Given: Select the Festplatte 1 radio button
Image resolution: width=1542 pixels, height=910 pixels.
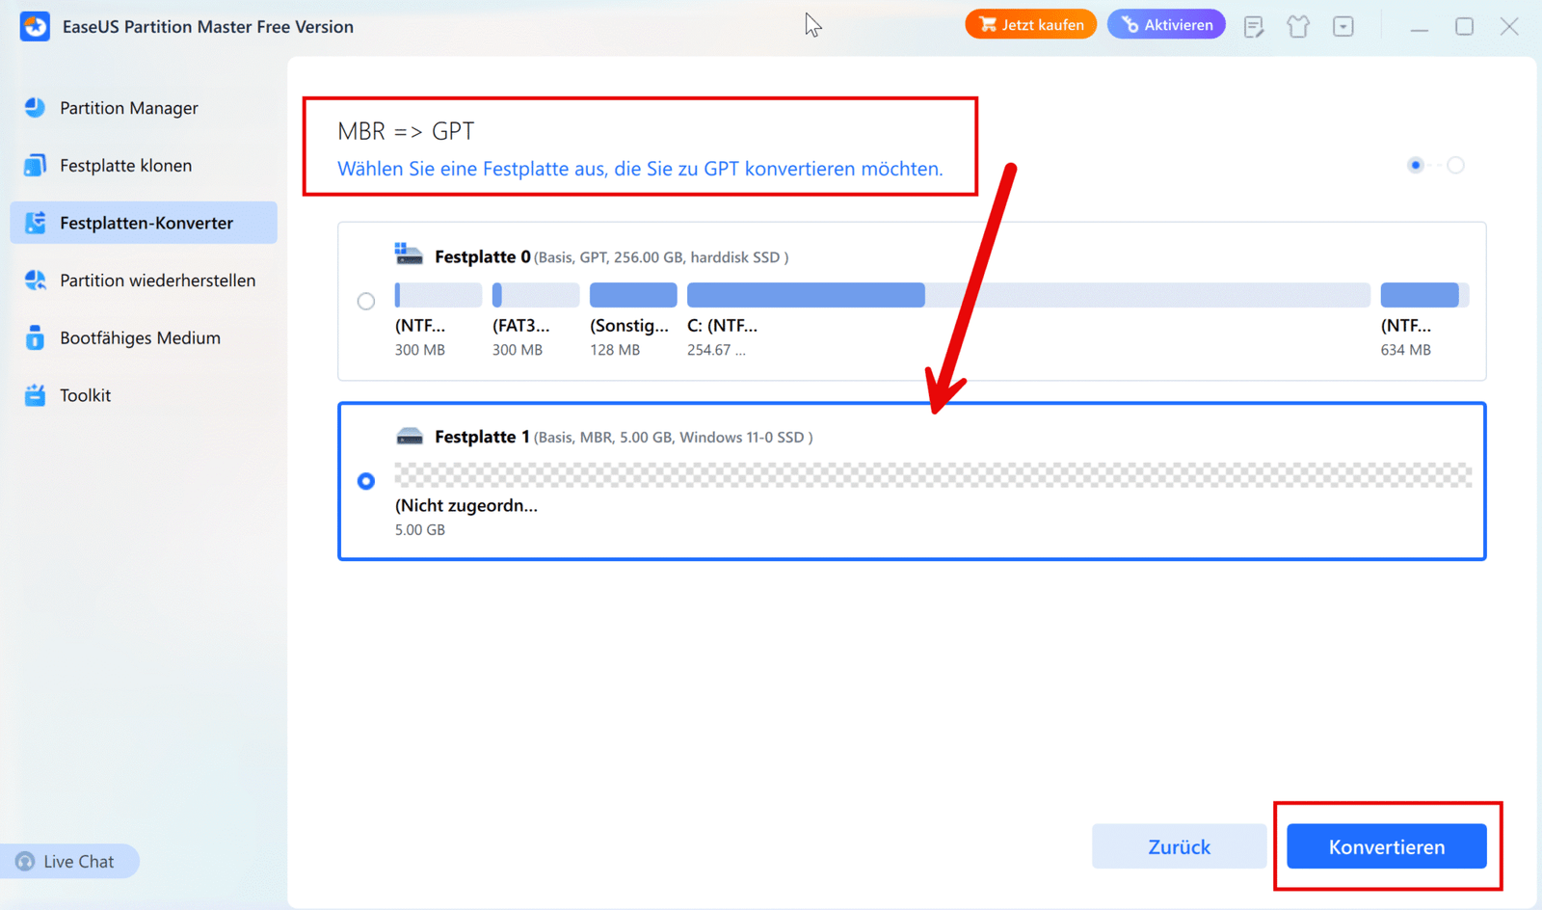Looking at the screenshot, I should point(366,480).
